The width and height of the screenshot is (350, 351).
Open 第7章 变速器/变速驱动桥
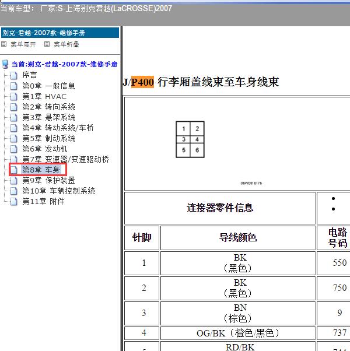pos(65,159)
